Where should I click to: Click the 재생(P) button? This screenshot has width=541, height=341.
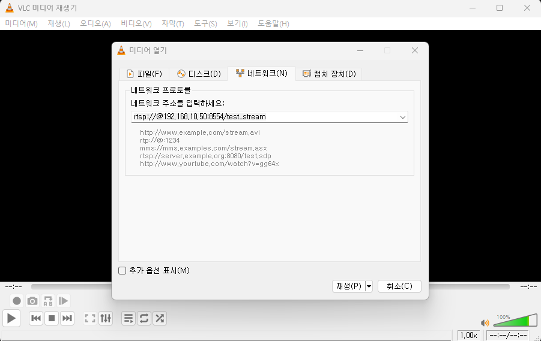point(349,286)
